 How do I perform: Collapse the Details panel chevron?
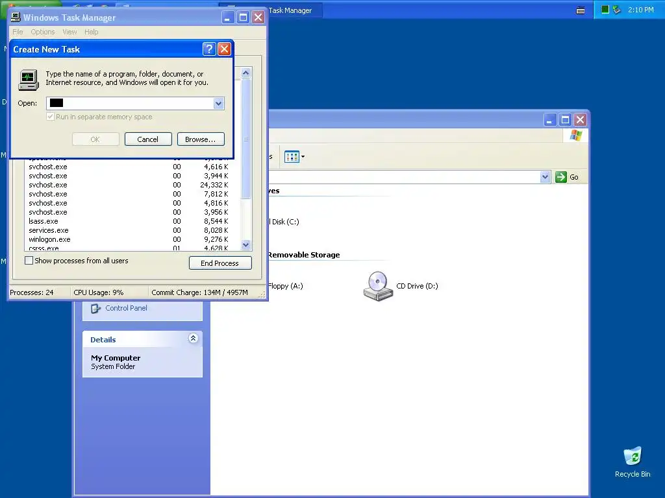coord(193,338)
